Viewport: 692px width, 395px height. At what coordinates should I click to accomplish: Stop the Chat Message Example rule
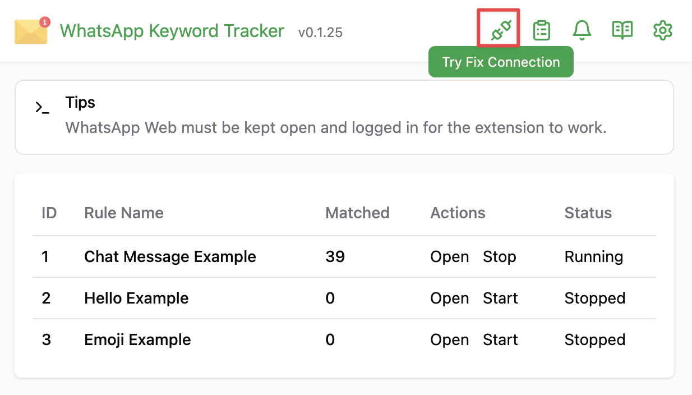tap(500, 257)
